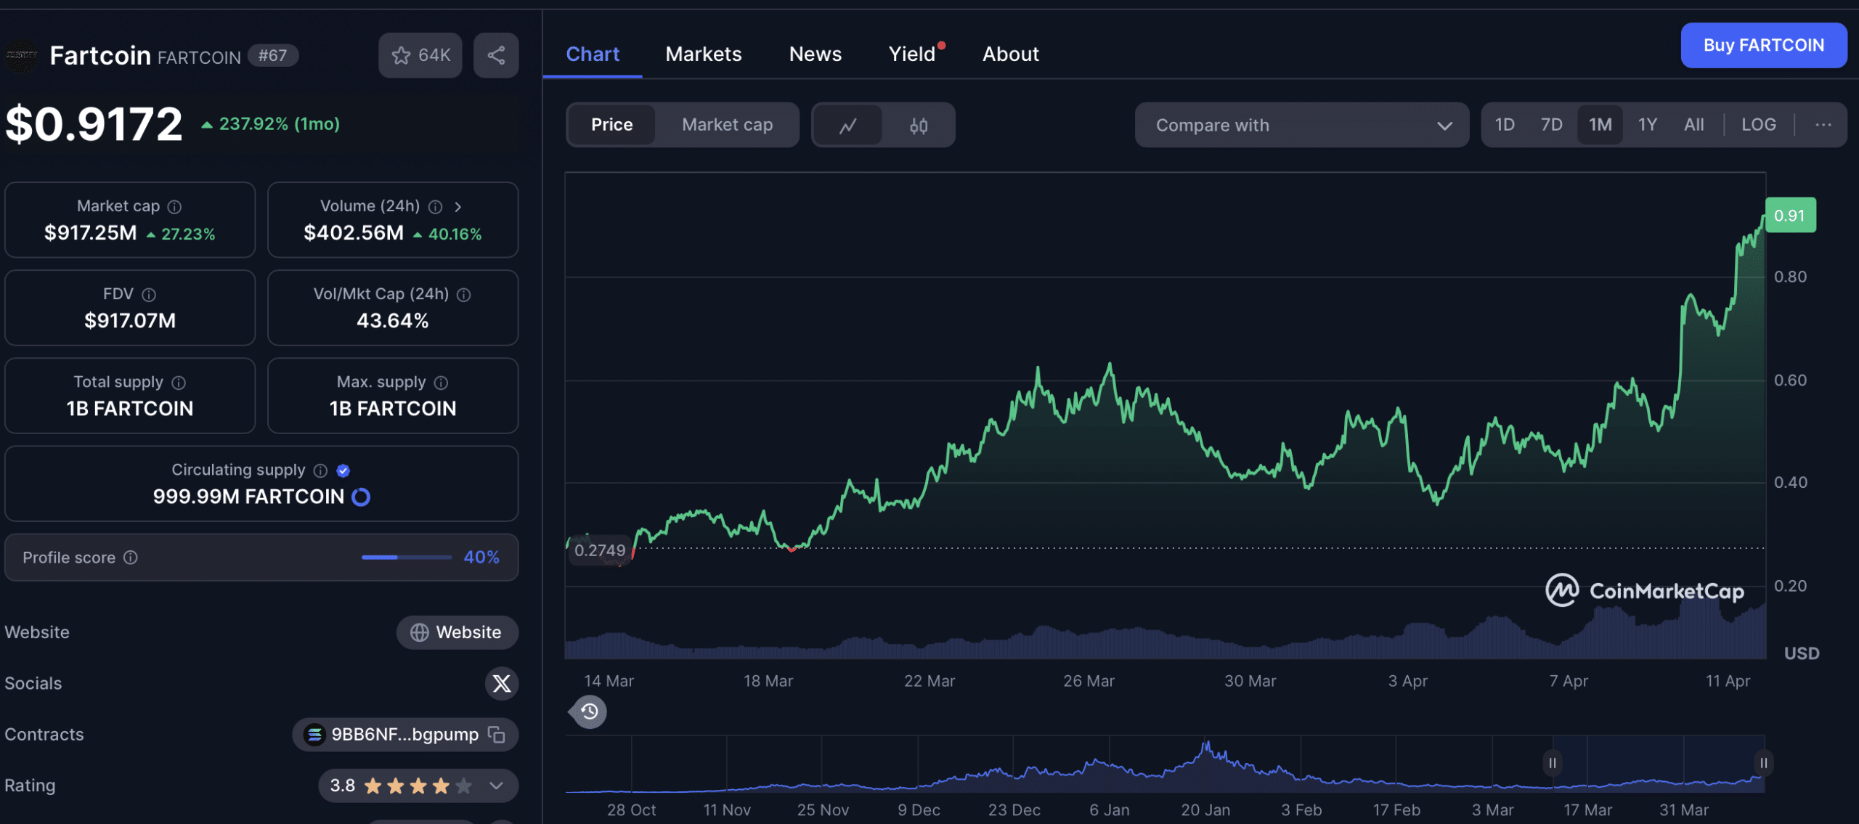Open Vol/Mkt Cap (24h) info icon

[464, 295]
